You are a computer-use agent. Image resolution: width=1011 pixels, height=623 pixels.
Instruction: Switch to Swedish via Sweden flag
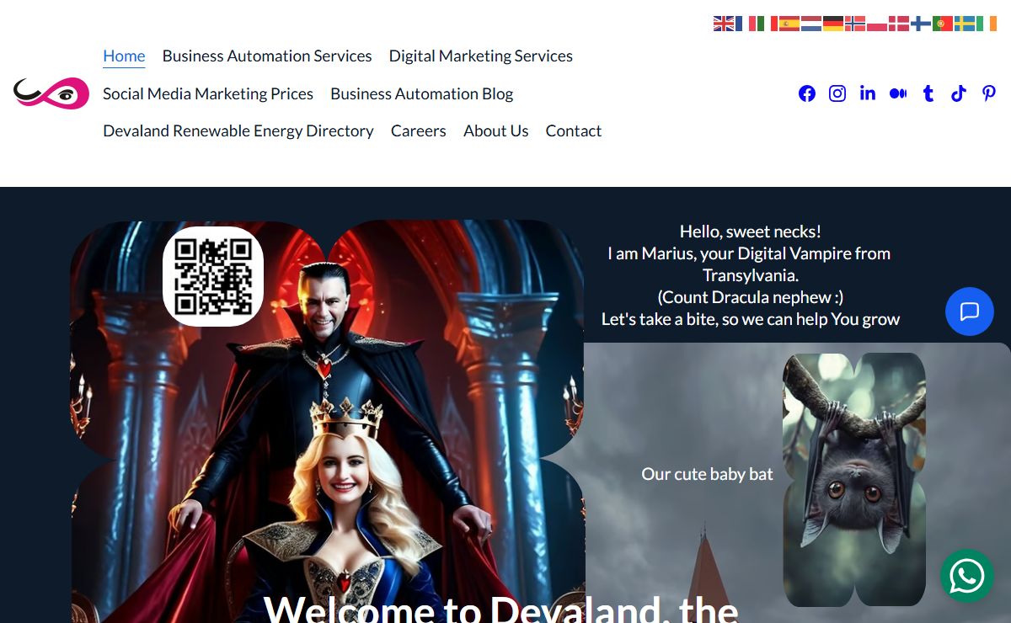coord(965,24)
